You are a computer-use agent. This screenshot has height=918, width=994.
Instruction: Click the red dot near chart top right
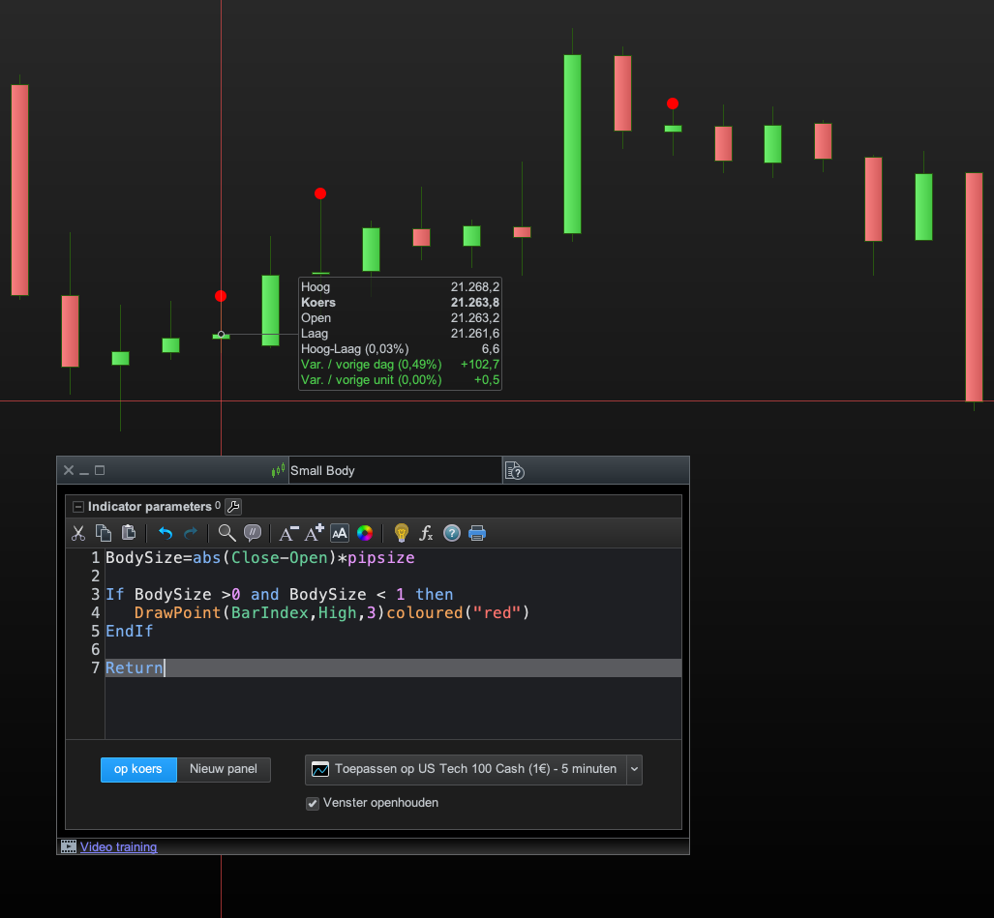[673, 104]
